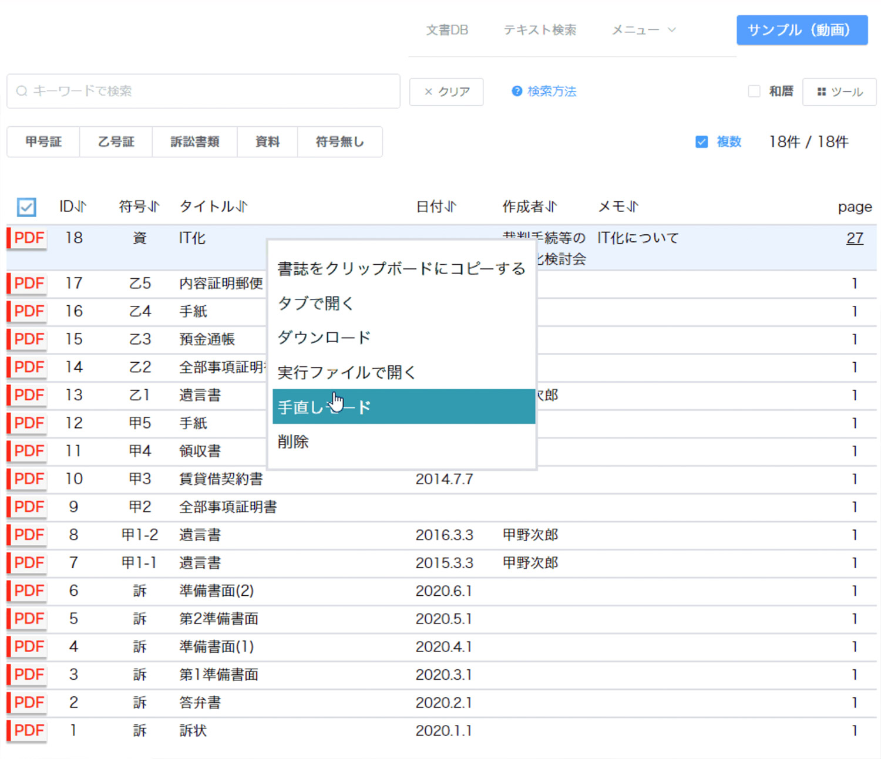The image size is (881, 759).
Task: Sort the table by メモ column
Action: pyautogui.click(x=618, y=207)
